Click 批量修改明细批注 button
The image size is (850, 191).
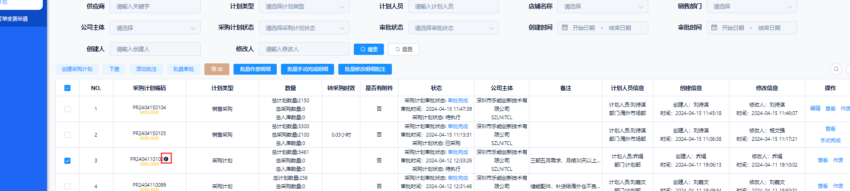[365, 69]
